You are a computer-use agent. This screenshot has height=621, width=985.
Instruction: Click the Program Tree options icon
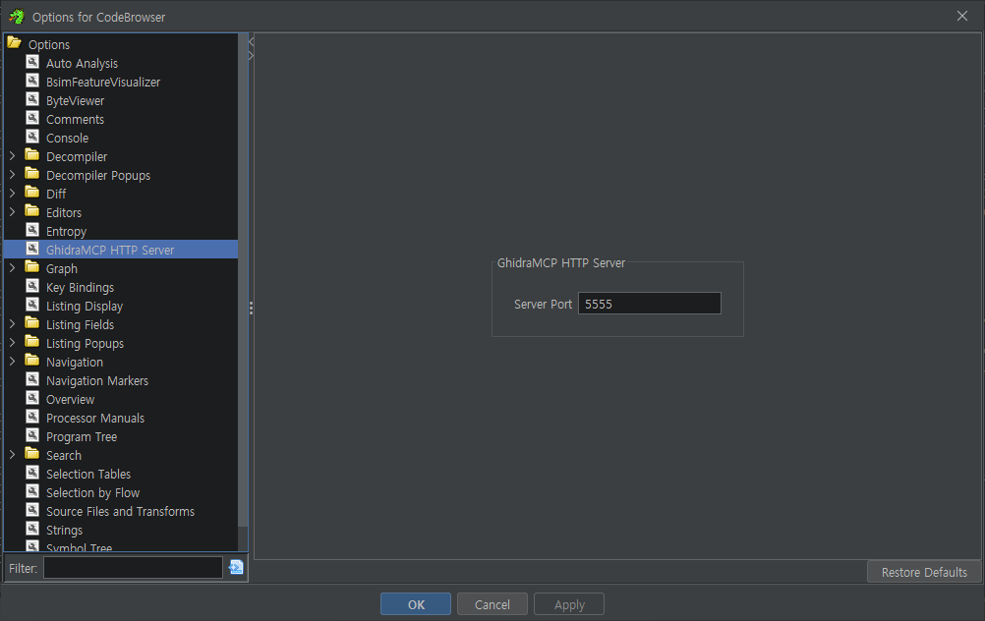(x=32, y=435)
